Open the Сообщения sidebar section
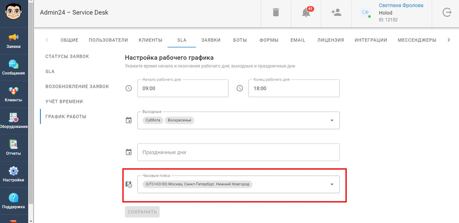Image resolution: width=459 pixels, height=223 pixels. click(13, 68)
